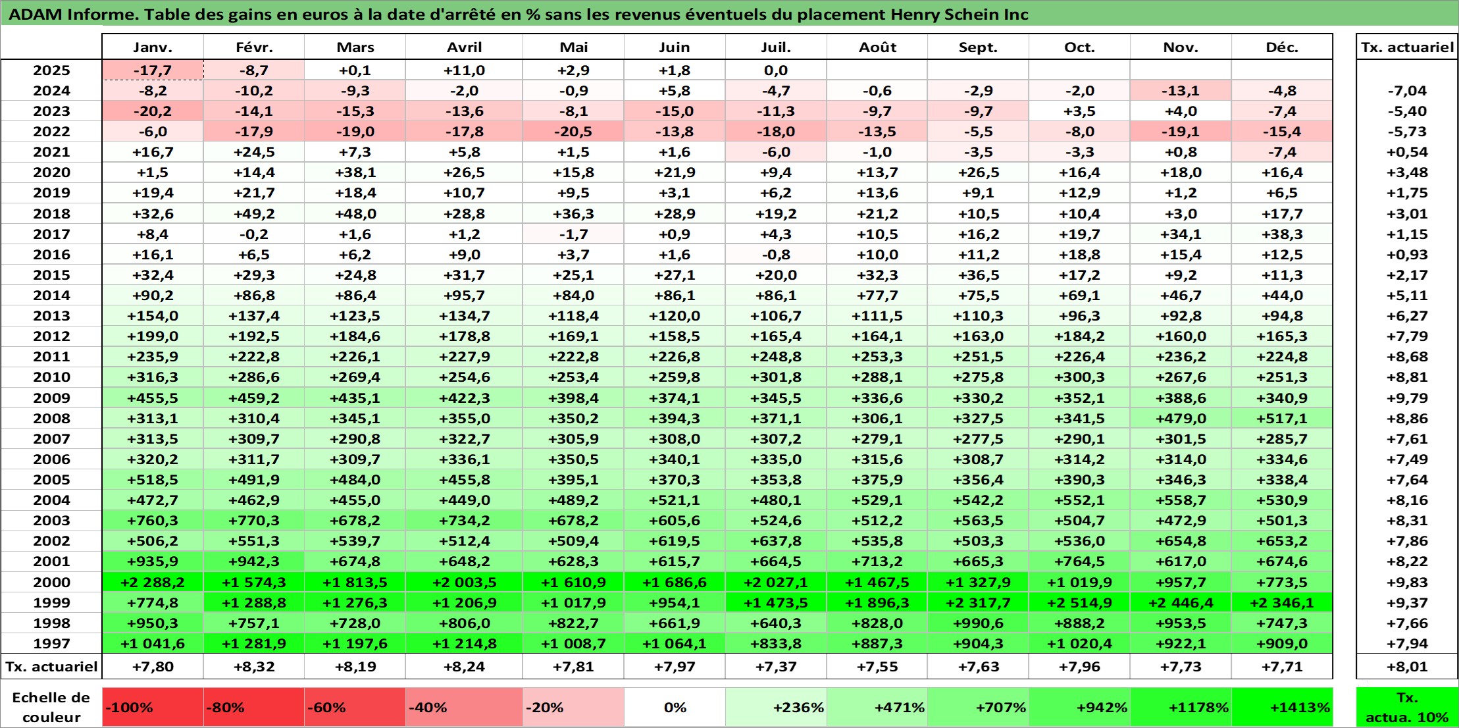This screenshot has height=728, width=1459.
Task: Click the cell value +38,1 for Mars 2020
Action: (x=355, y=172)
